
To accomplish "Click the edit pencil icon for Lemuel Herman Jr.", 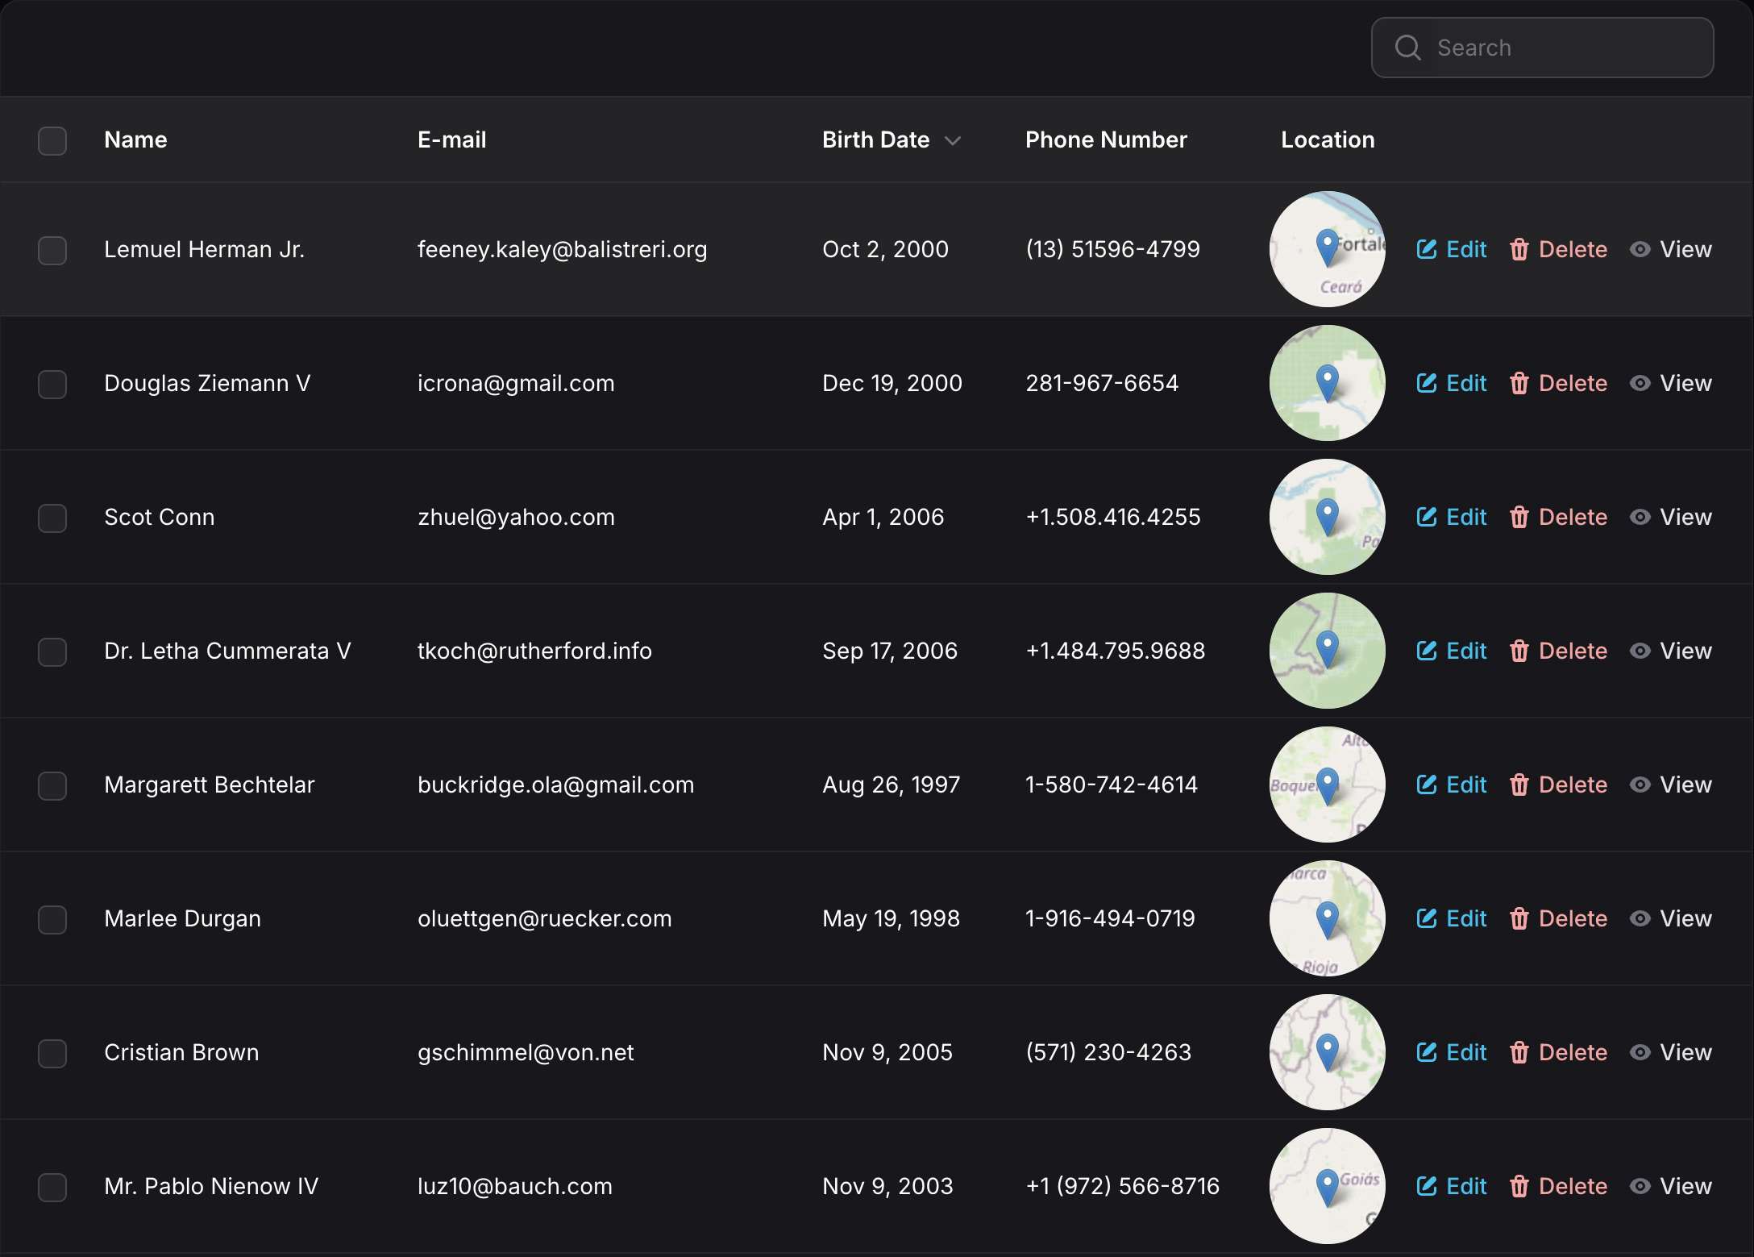I will (x=1426, y=249).
